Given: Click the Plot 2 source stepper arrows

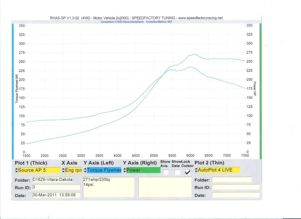Looking at the screenshot, I should pos(196,170).
